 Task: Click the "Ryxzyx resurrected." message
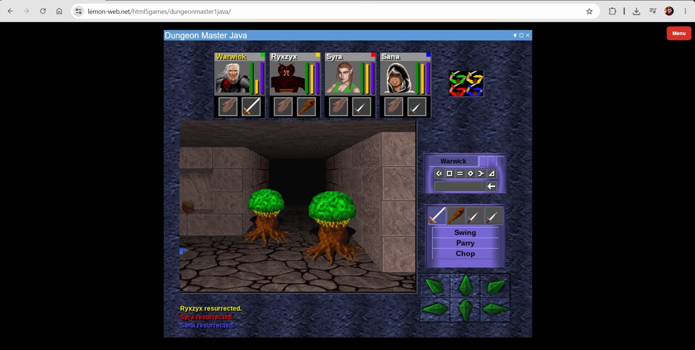pos(211,308)
